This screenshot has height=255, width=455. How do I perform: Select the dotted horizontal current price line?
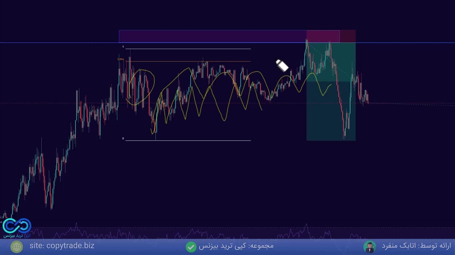409,103
